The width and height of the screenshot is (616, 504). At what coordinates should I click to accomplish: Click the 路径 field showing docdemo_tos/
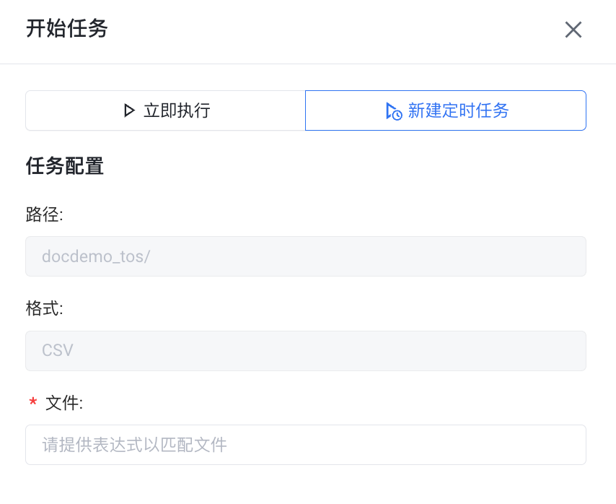(305, 256)
